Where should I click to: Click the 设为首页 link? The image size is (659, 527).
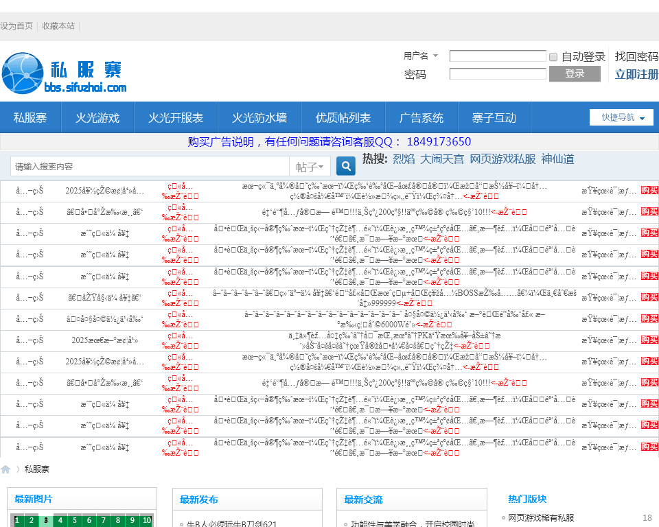coord(16,26)
